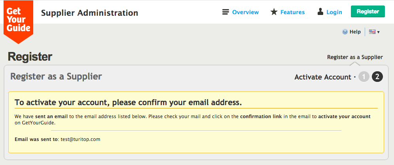Image resolution: width=394 pixels, height=165 pixels.
Task: Click the step 1 circle indicator
Action: [x=364, y=77]
